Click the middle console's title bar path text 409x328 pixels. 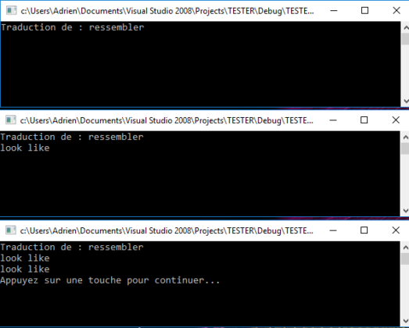click(167, 120)
